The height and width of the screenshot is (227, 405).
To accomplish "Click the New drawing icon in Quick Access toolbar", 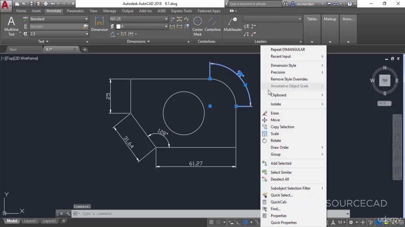I will click(x=17, y=4).
